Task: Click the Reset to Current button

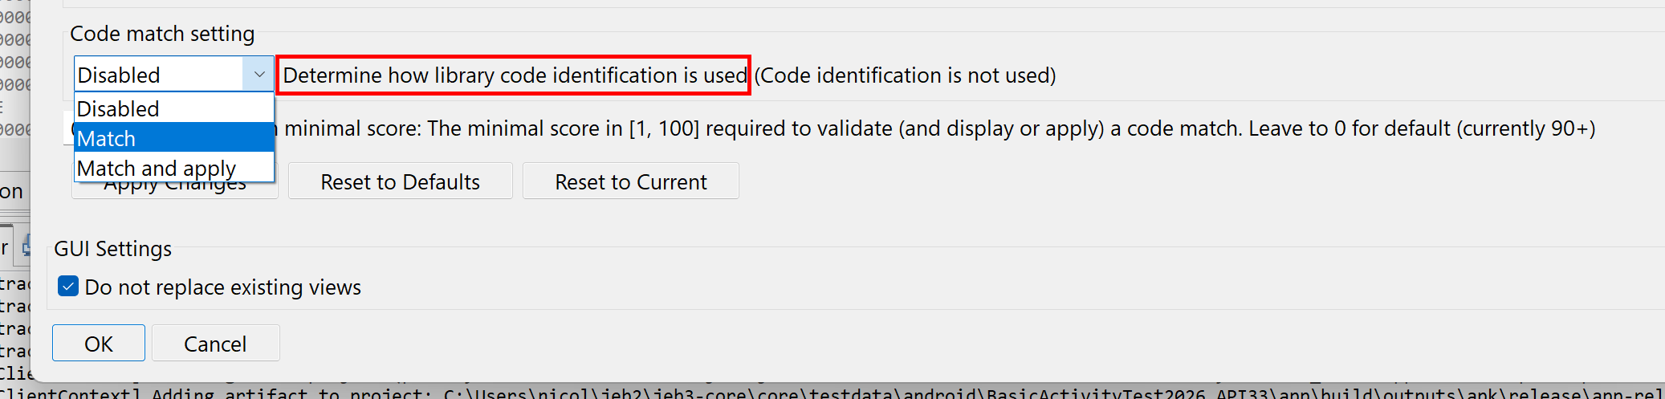Action: [x=630, y=181]
